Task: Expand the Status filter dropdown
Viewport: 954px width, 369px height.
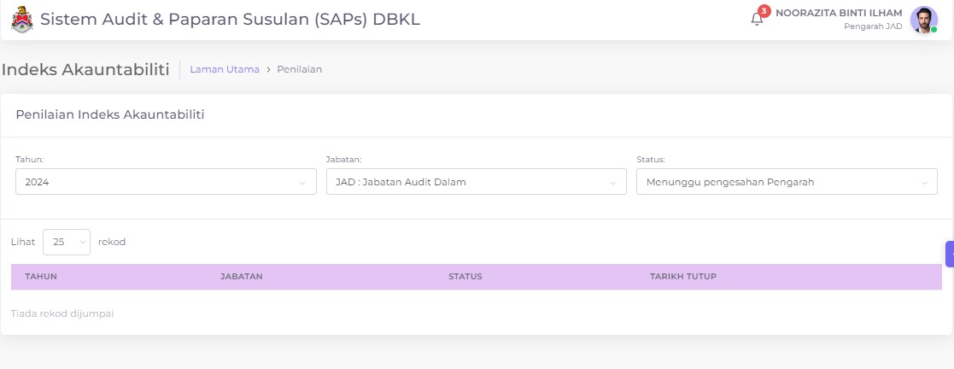Action: tap(786, 182)
